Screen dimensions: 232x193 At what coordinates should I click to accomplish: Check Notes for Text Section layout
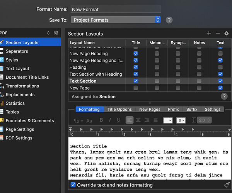coord(199,81)
